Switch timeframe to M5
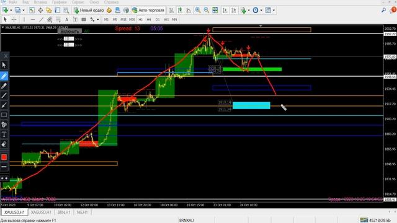 (x=115, y=19)
